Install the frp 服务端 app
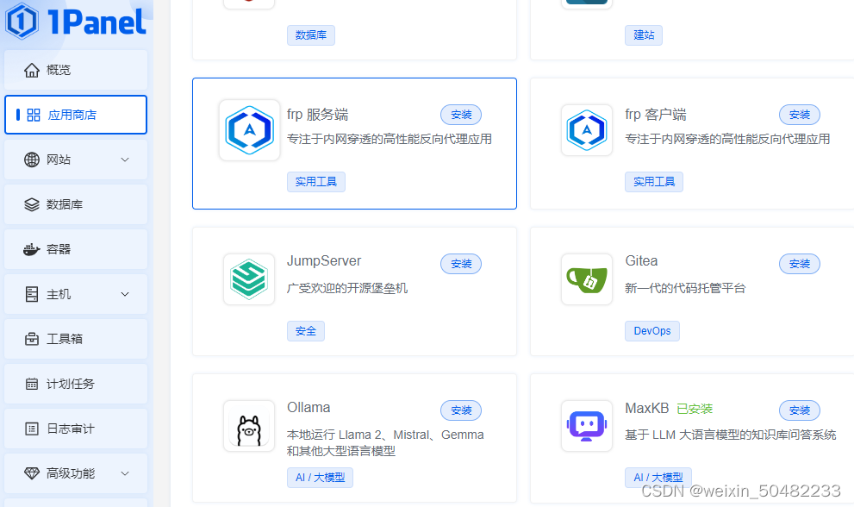 [x=461, y=115]
